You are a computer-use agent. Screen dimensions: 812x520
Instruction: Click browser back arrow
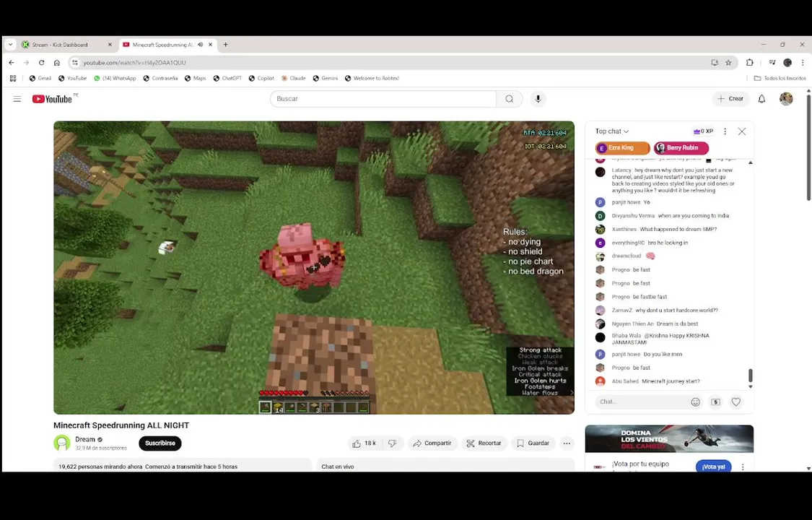(12, 63)
